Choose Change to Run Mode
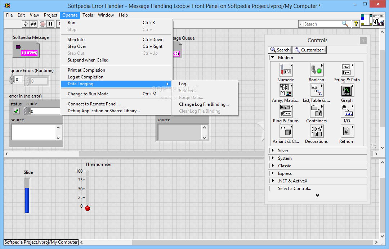Image resolution: width=389 pixels, height=249 pixels. (116, 94)
